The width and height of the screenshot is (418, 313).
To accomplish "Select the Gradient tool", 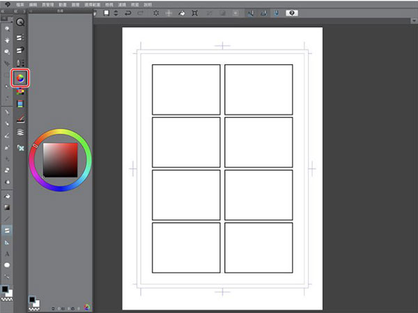I will tap(7, 207).
